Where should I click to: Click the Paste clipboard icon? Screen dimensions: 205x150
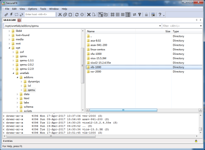(70, 14)
